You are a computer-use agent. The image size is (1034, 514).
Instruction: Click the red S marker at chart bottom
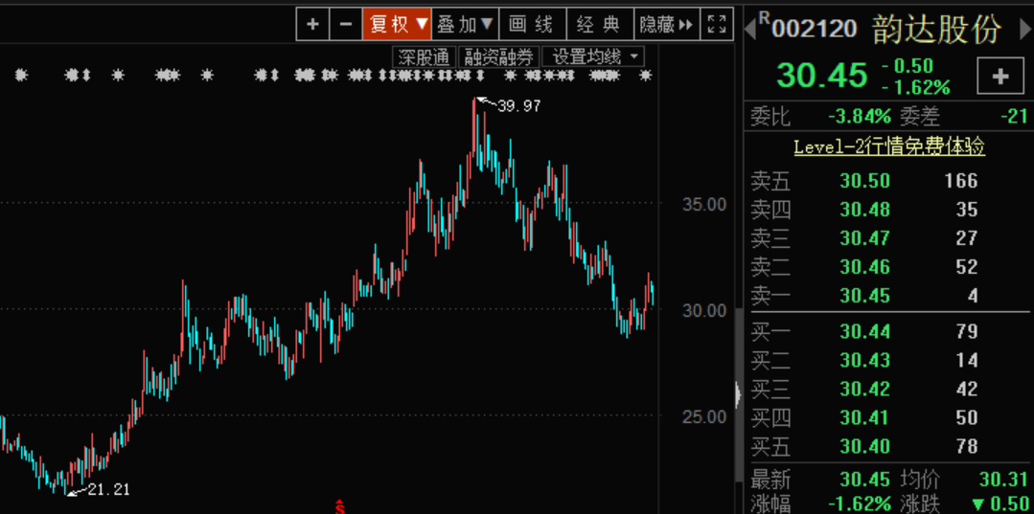[x=339, y=507]
